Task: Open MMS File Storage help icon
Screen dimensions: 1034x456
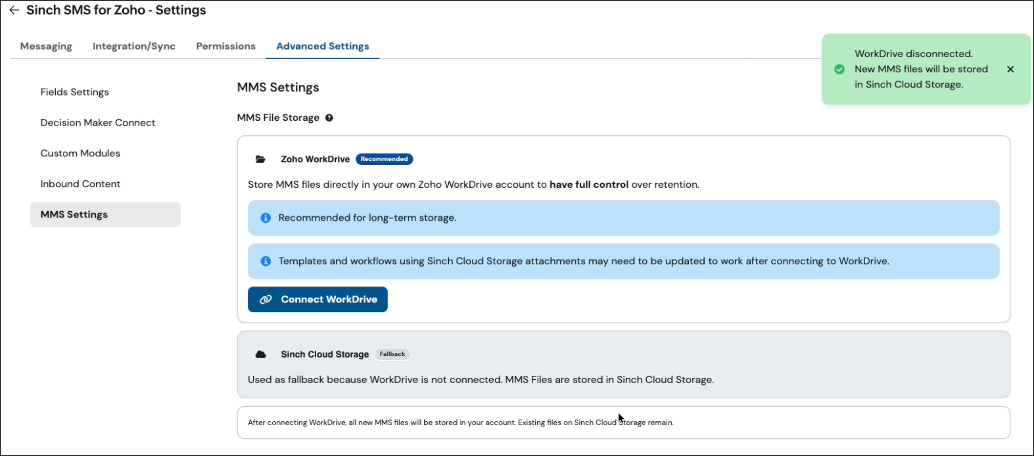Action: point(329,118)
